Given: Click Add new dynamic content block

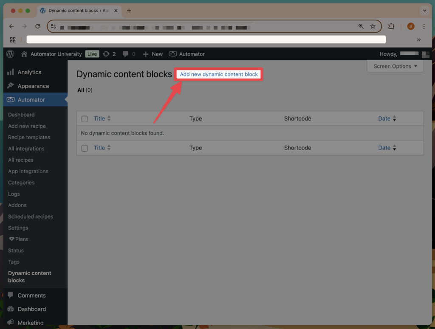Looking at the screenshot, I should pyautogui.click(x=218, y=74).
